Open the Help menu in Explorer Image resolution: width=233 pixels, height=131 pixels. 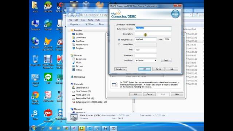pos(98,20)
